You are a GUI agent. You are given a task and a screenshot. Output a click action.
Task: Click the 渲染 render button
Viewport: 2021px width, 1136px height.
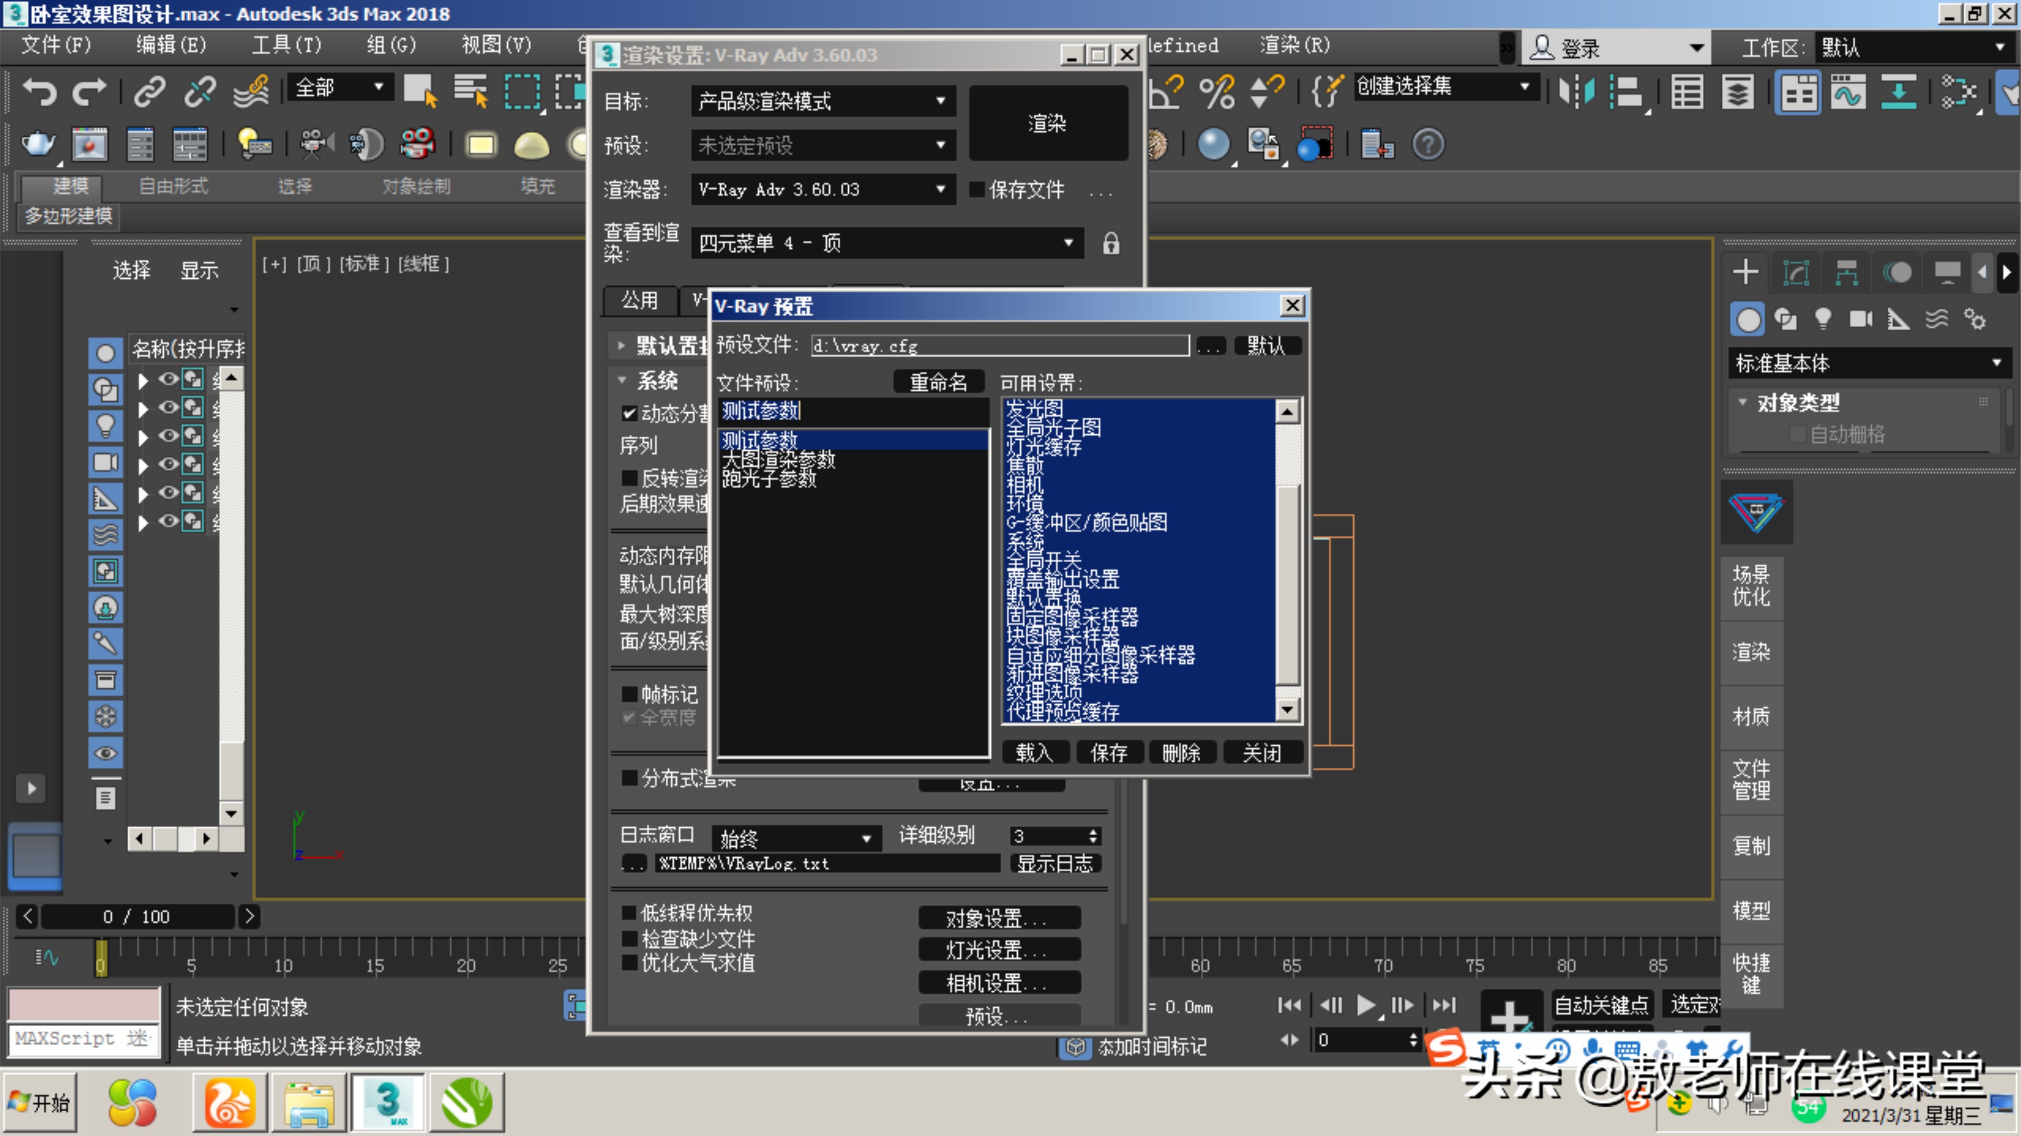tap(1047, 123)
